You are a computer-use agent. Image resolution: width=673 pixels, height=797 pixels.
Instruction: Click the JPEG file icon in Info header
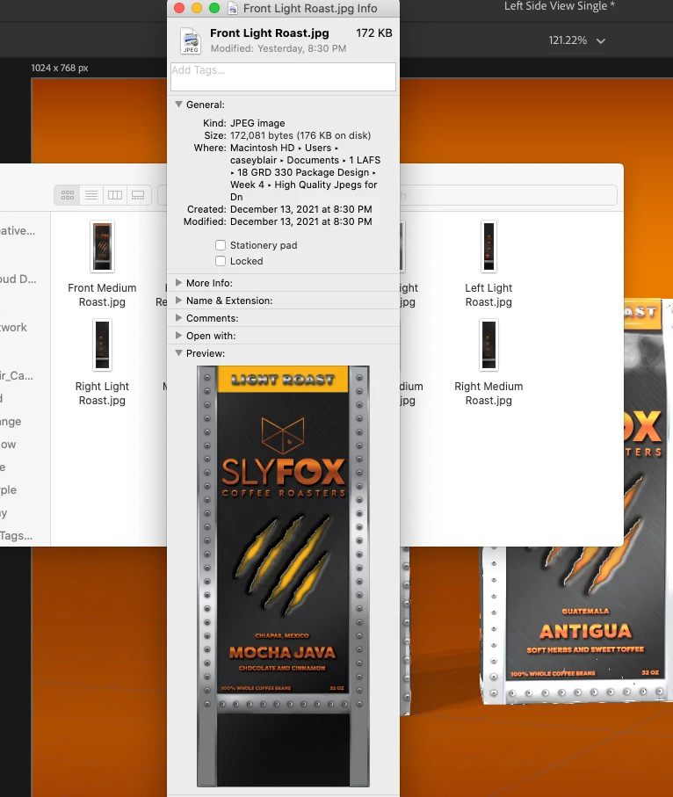(x=191, y=40)
